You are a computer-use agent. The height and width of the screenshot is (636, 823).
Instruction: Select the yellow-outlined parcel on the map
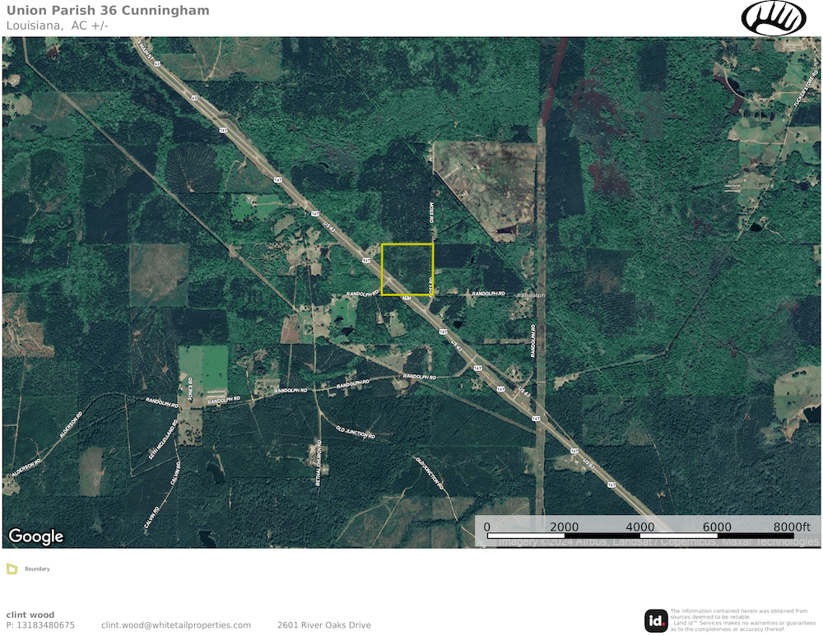tap(407, 269)
